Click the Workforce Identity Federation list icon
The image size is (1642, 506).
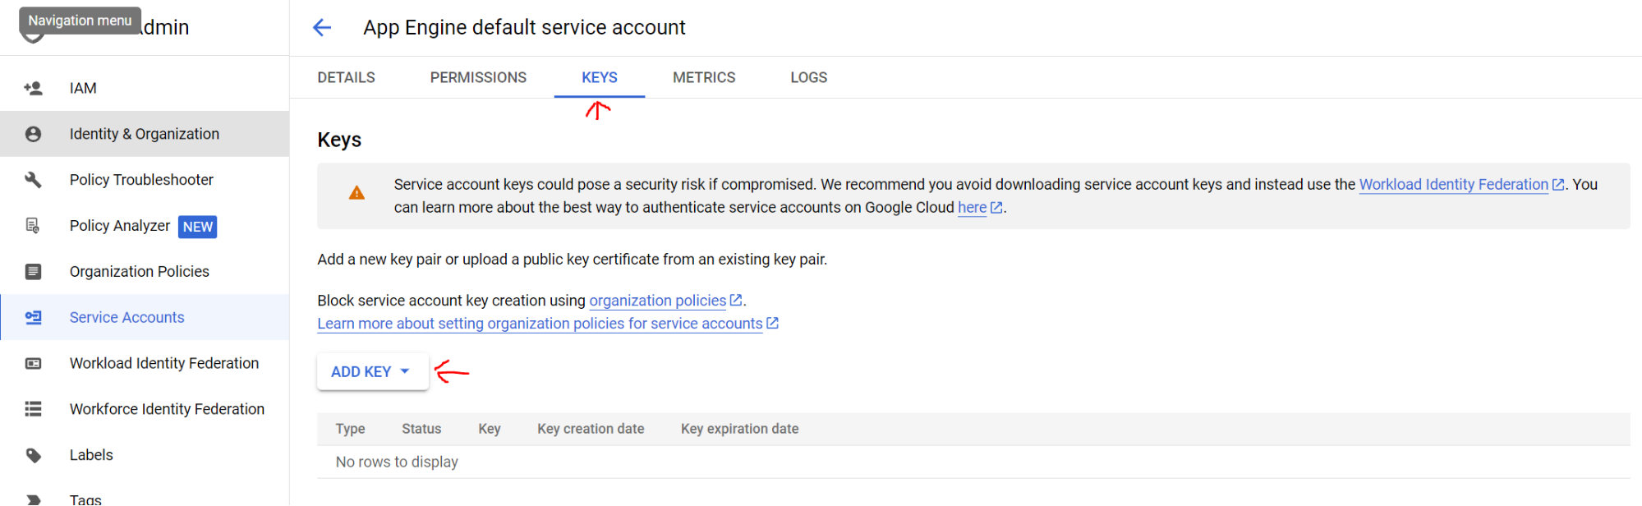tap(33, 409)
